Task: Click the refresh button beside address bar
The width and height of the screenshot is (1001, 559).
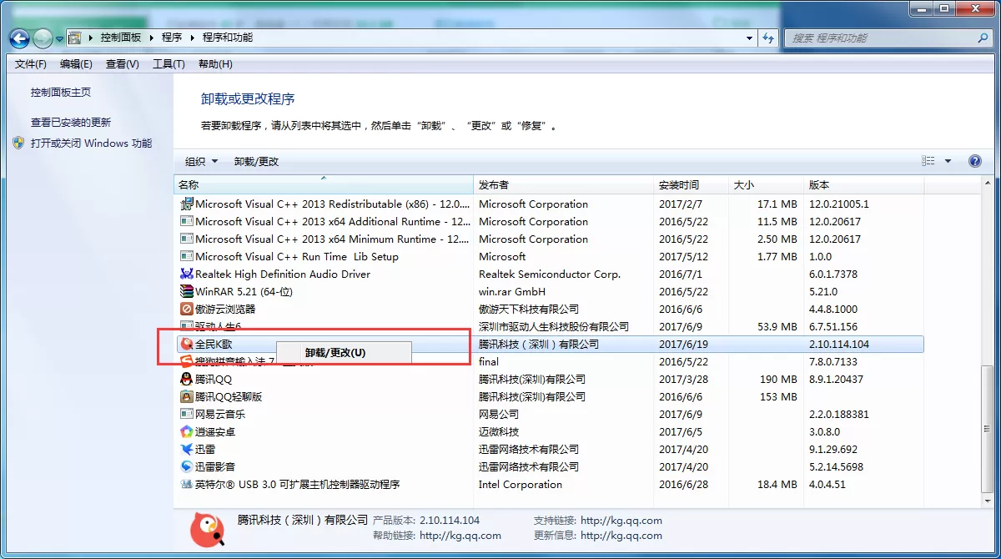Action: pos(769,38)
